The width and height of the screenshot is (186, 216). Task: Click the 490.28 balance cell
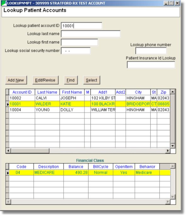click(76, 173)
